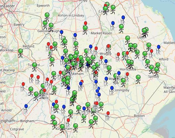Select the blue walker marker near Arnold
Viewport: 175px width, 138px height.
click(x=26, y=109)
